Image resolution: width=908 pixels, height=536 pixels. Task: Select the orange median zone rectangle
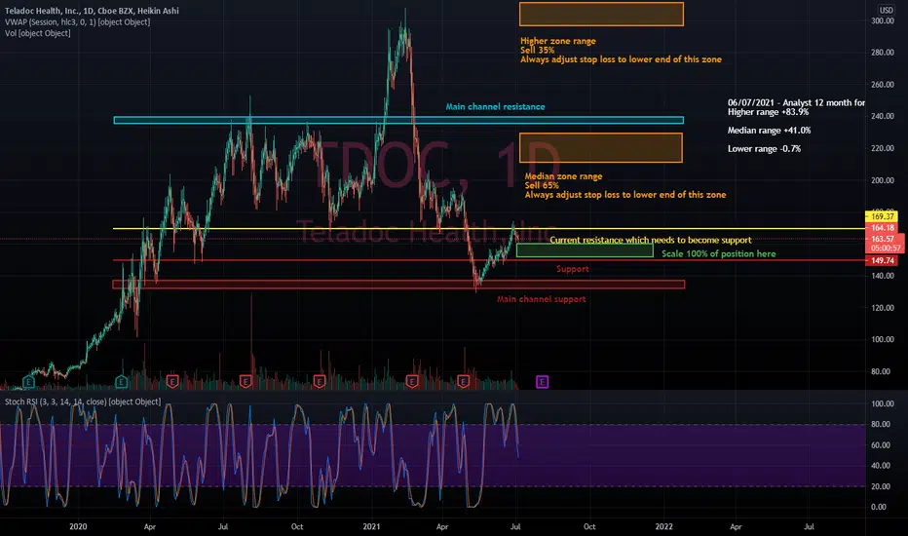pyautogui.click(x=600, y=148)
